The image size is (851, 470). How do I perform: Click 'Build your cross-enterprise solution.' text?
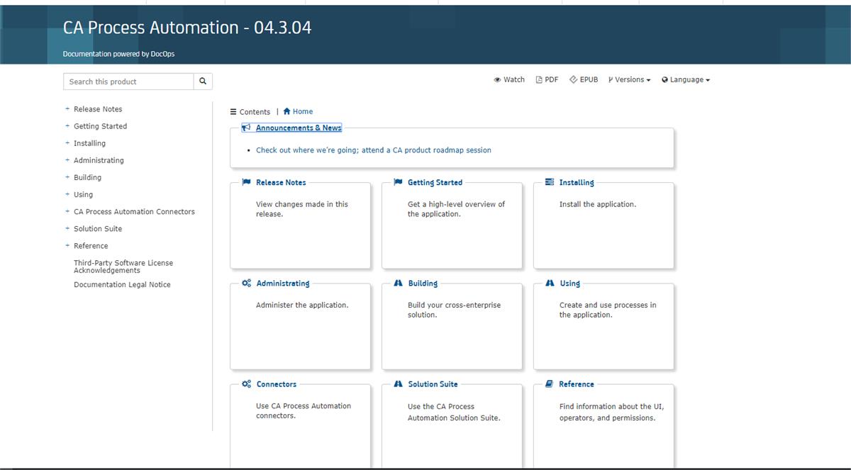[x=454, y=310]
